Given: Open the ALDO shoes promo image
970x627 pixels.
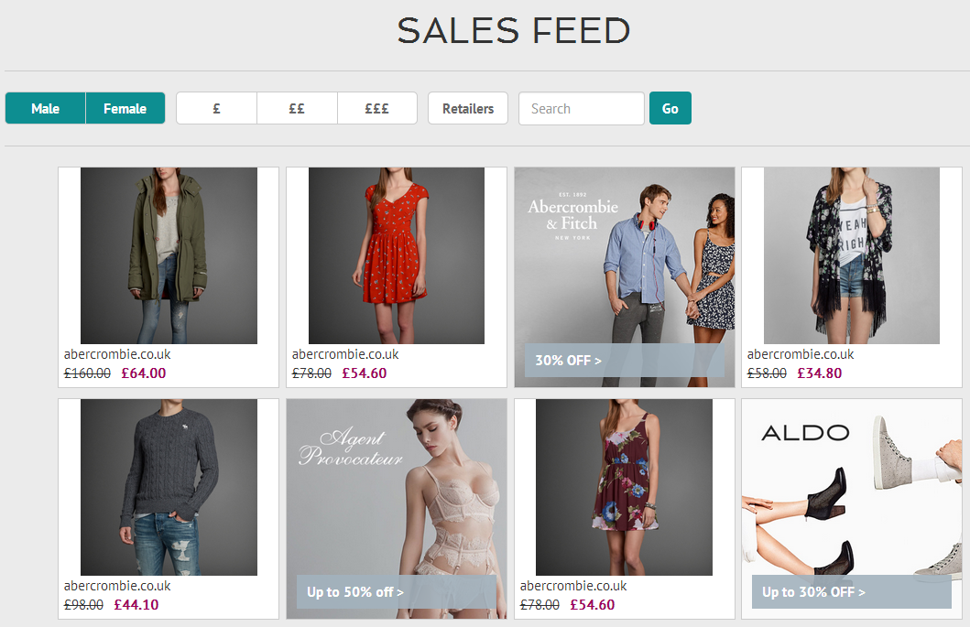Looking at the screenshot, I should point(852,508).
